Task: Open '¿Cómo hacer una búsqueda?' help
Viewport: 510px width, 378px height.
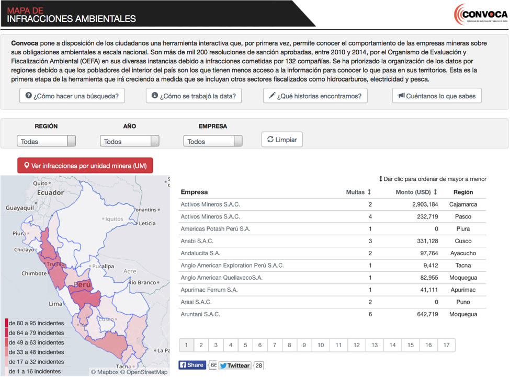Action: click(72, 96)
